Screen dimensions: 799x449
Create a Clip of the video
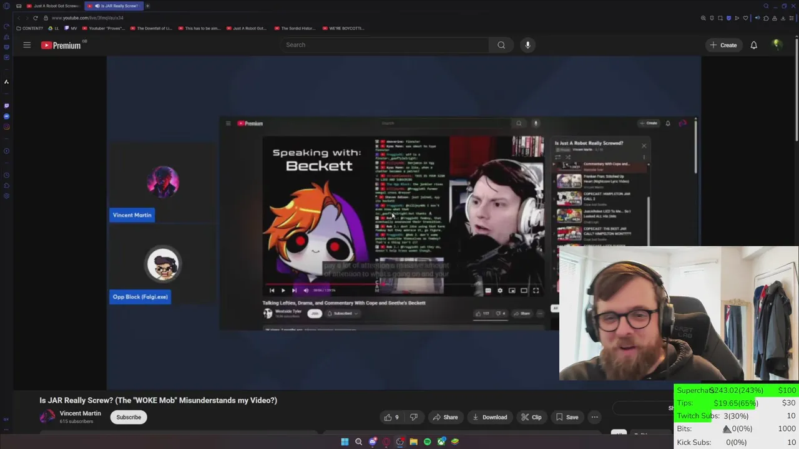531,417
